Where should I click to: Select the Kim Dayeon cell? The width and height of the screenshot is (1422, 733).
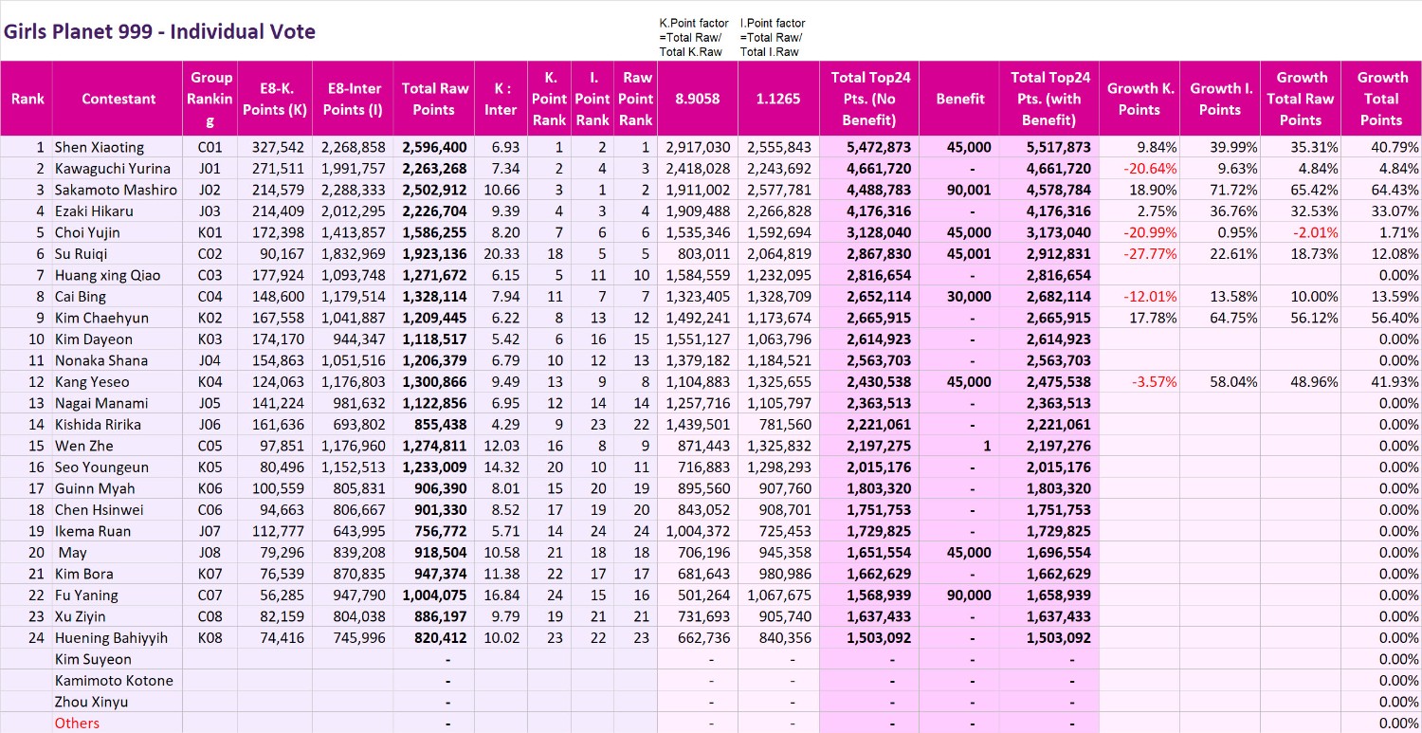[x=118, y=339]
